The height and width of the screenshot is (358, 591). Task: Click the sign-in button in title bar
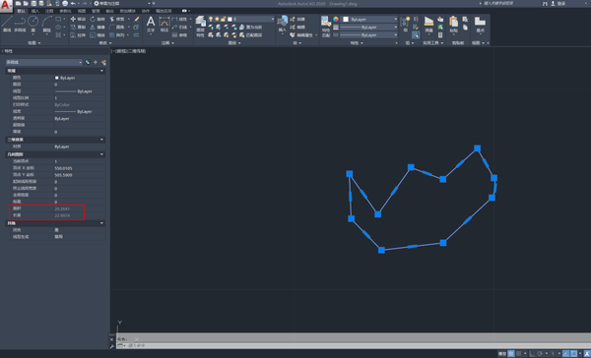(561, 3)
